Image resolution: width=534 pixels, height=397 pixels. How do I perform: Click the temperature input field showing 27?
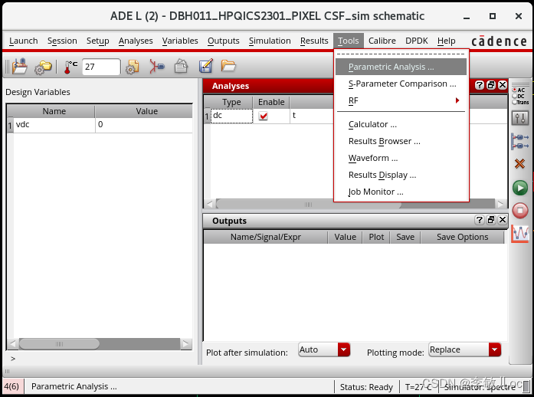click(101, 67)
